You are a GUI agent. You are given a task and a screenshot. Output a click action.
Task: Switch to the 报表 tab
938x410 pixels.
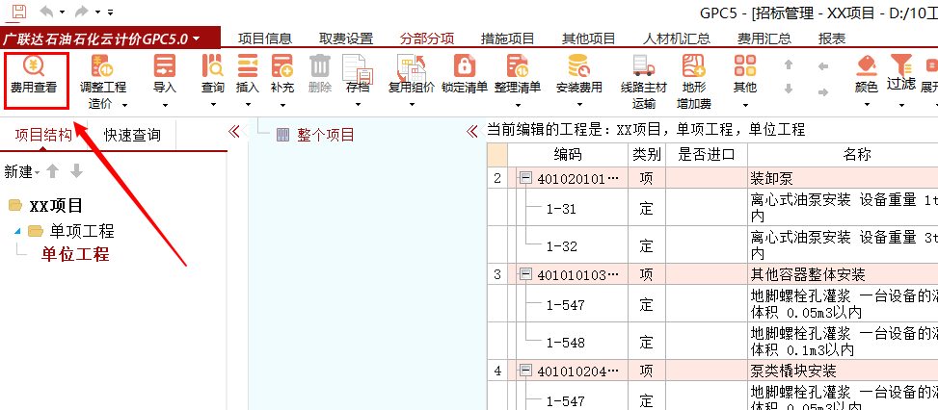[x=832, y=39]
